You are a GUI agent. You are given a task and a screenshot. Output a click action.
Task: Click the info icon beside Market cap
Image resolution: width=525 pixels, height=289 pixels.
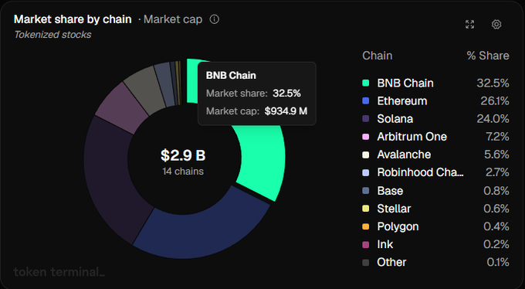pyautogui.click(x=215, y=19)
